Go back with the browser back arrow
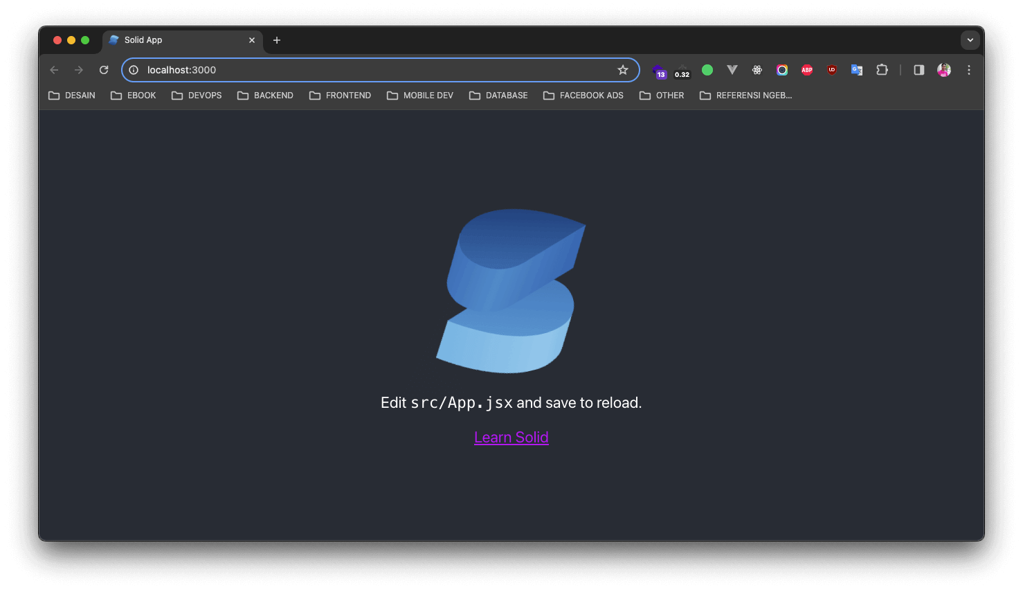This screenshot has width=1023, height=592. [x=54, y=70]
